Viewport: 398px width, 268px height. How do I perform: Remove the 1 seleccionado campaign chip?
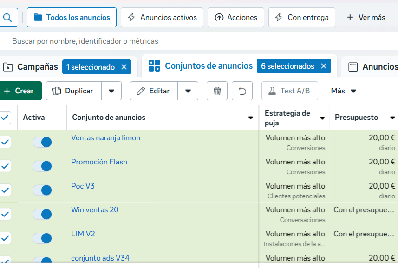tap(124, 67)
